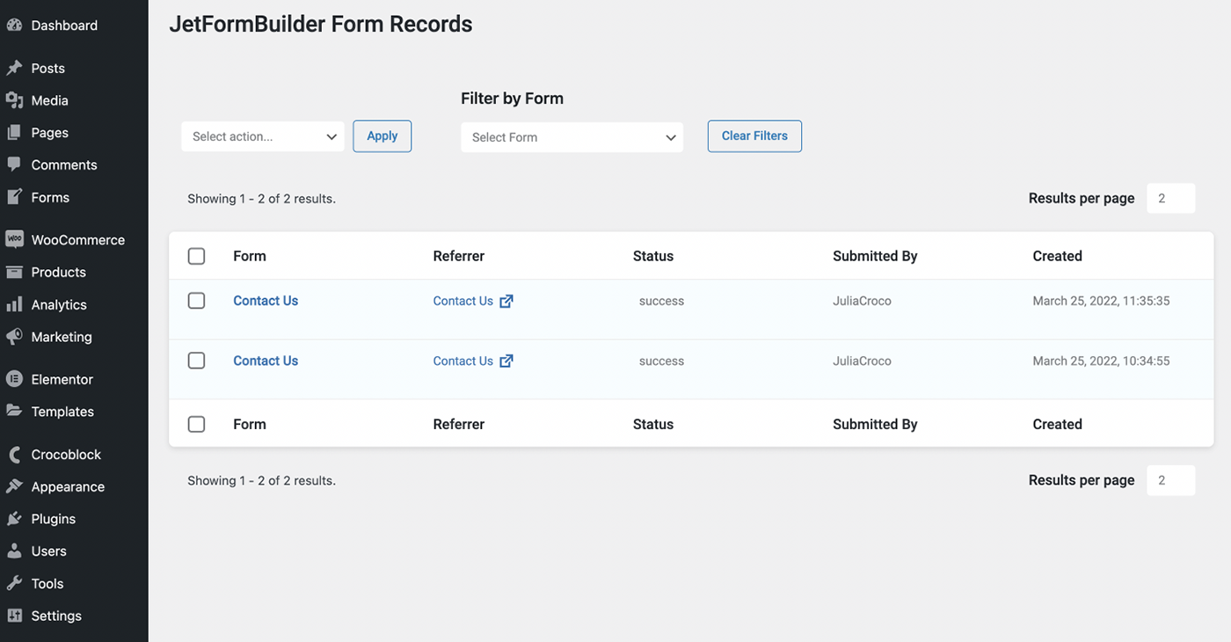Click the Results per page input field
The height and width of the screenshot is (642, 1231).
tap(1170, 198)
